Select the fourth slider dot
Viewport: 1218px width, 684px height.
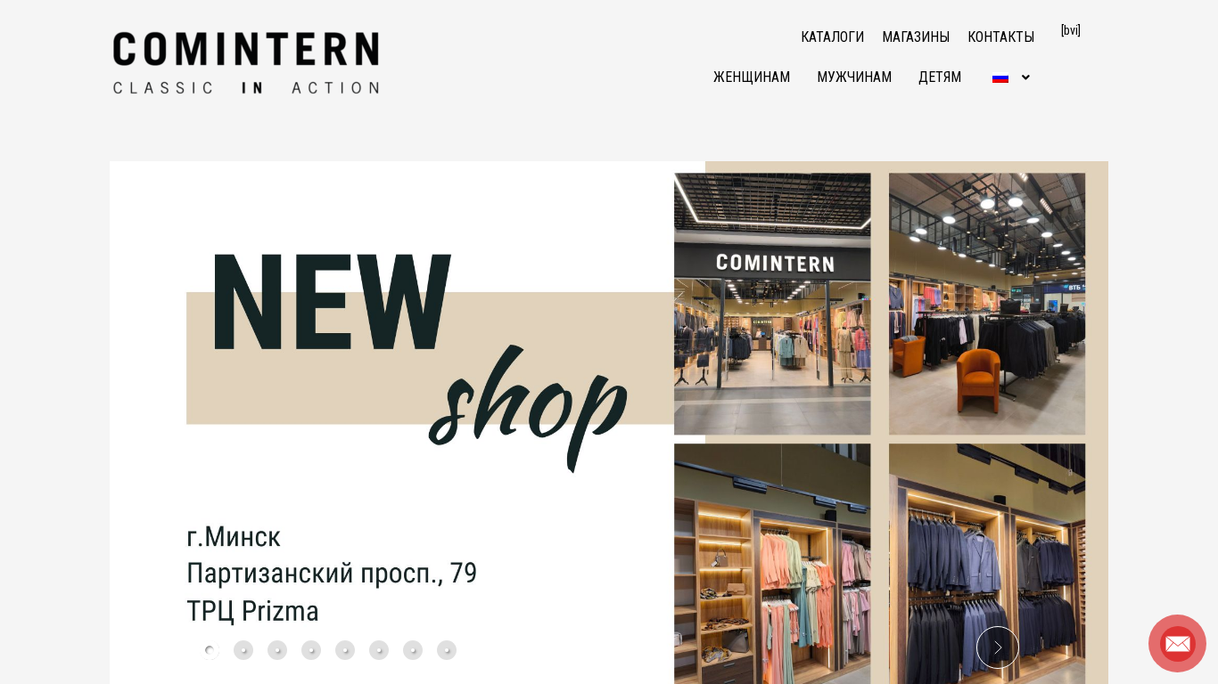point(311,650)
